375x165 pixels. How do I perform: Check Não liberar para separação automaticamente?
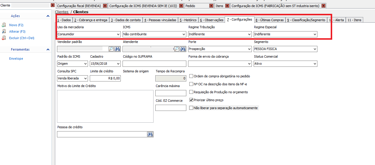(x=191, y=108)
